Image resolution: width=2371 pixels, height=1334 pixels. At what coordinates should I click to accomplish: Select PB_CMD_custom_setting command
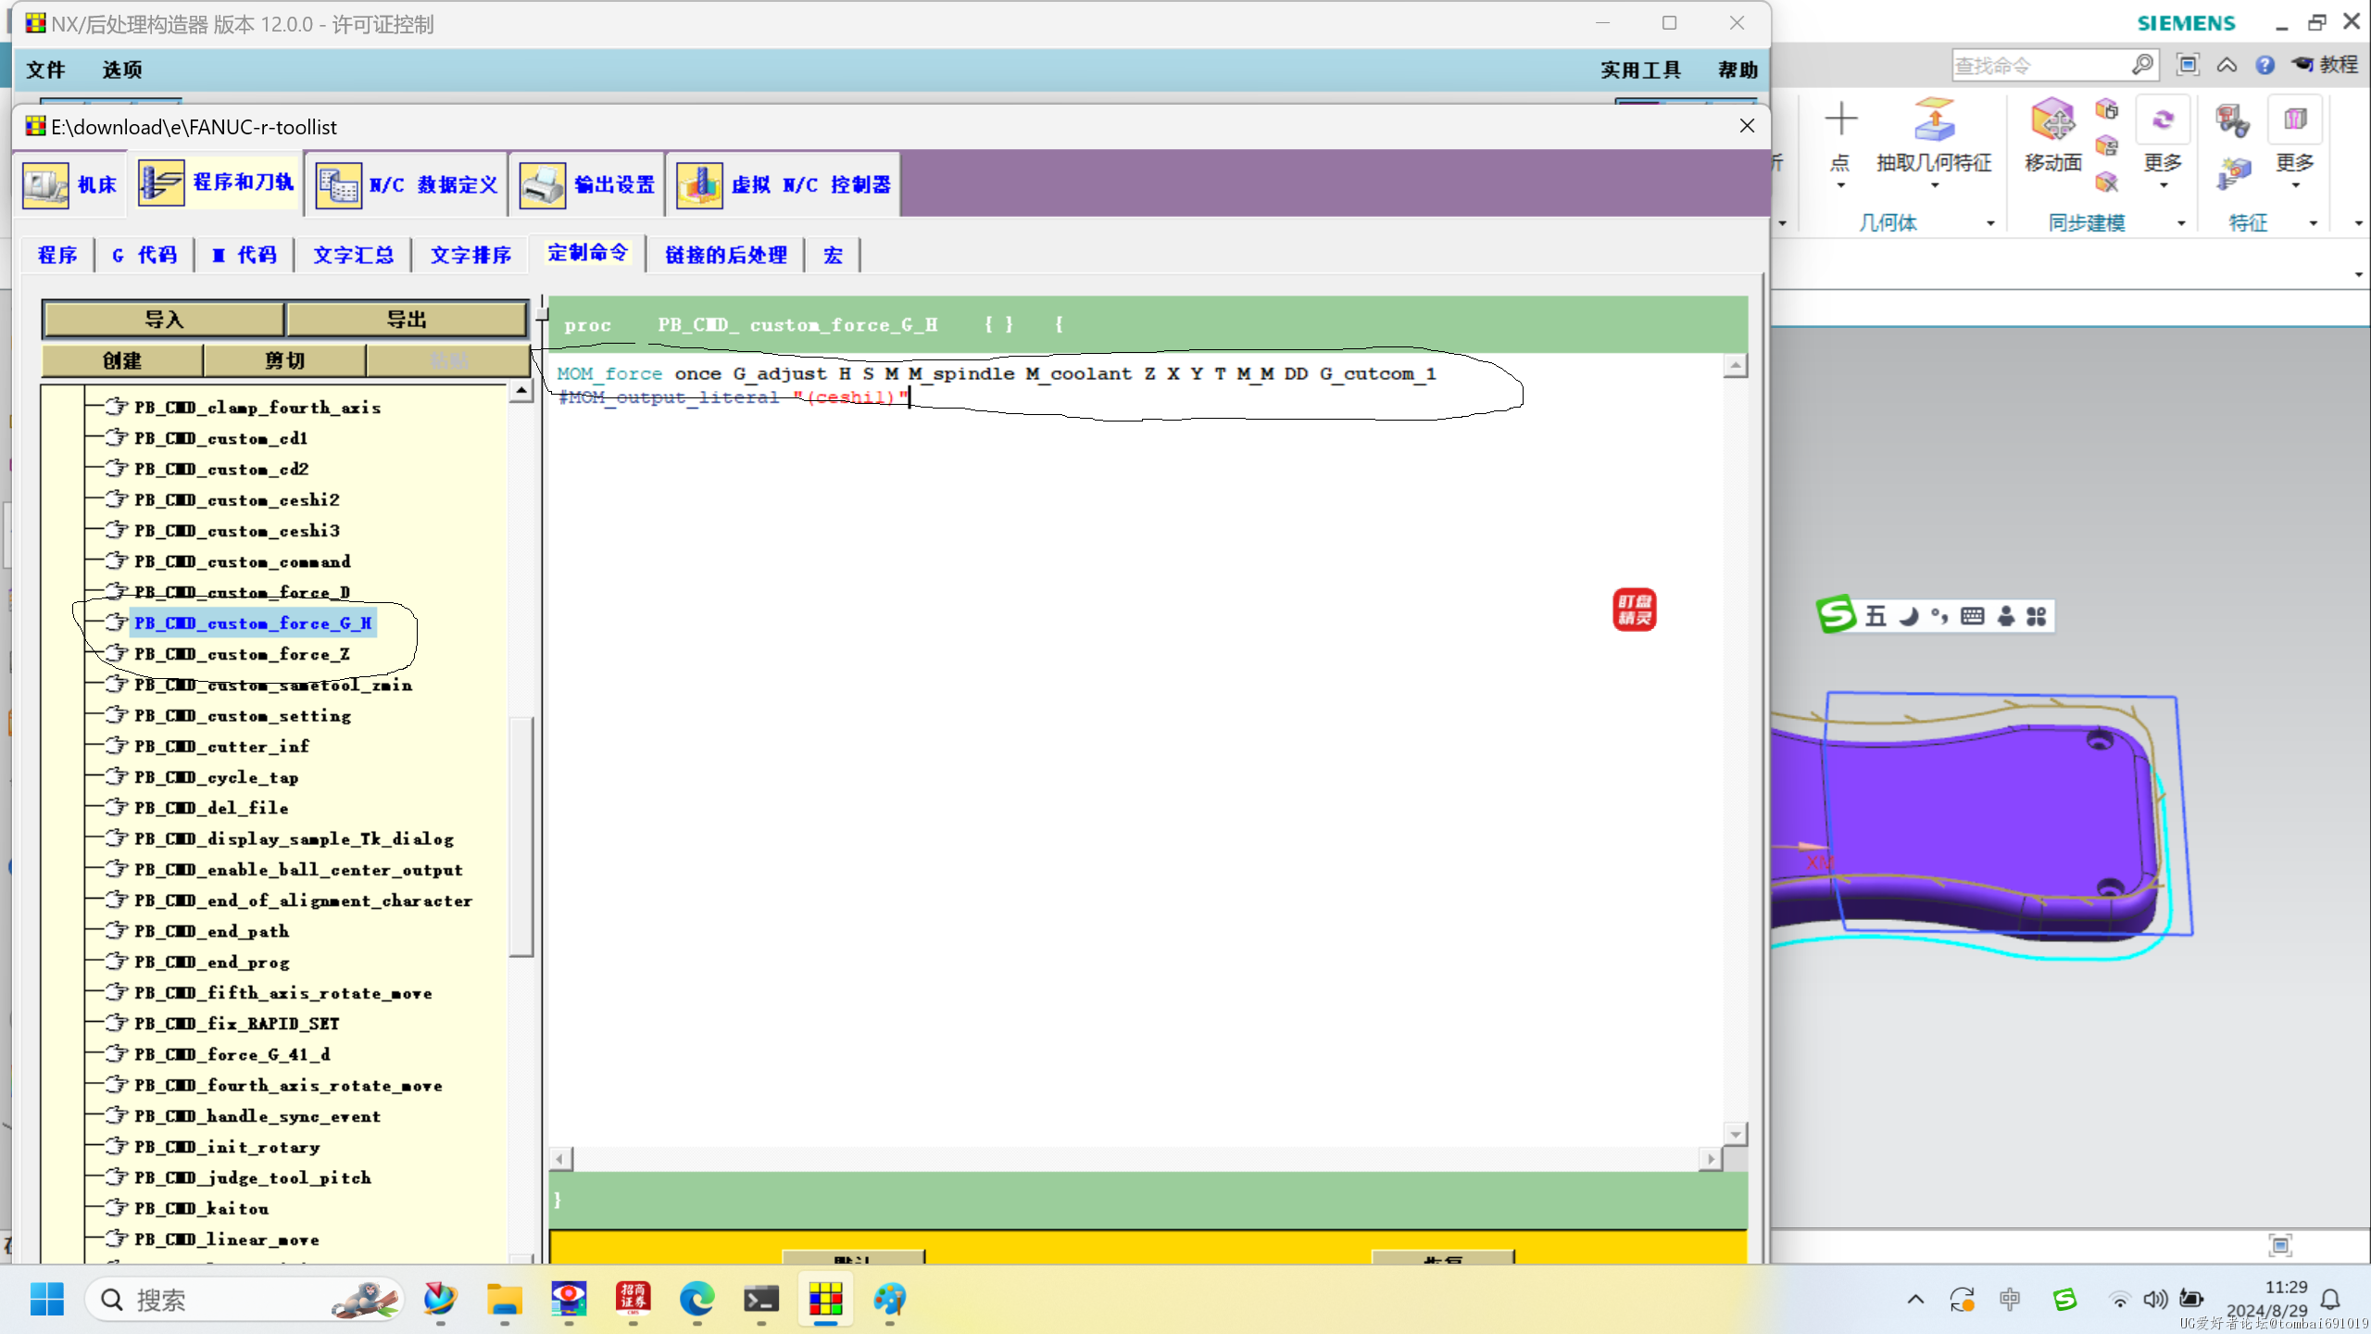point(243,715)
